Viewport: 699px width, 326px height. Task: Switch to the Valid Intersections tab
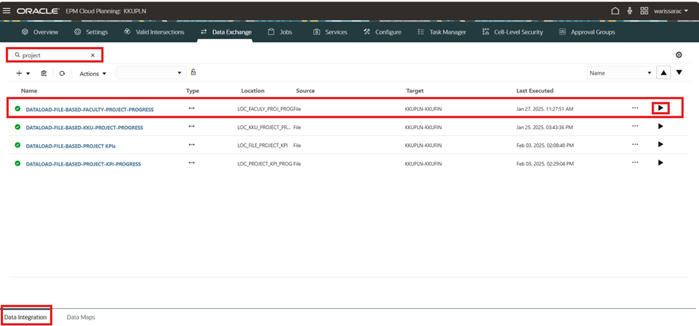pyautogui.click(x=154, y=32)
